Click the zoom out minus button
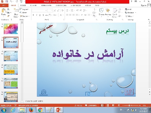This screenshot has width=151, height=113. (123, 105)
